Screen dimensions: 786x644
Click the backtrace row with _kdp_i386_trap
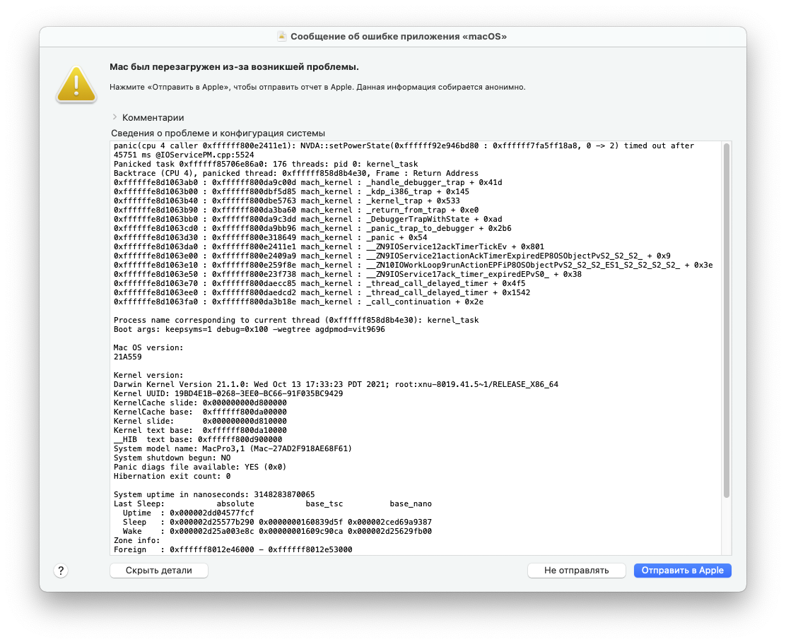click(291, 191)
